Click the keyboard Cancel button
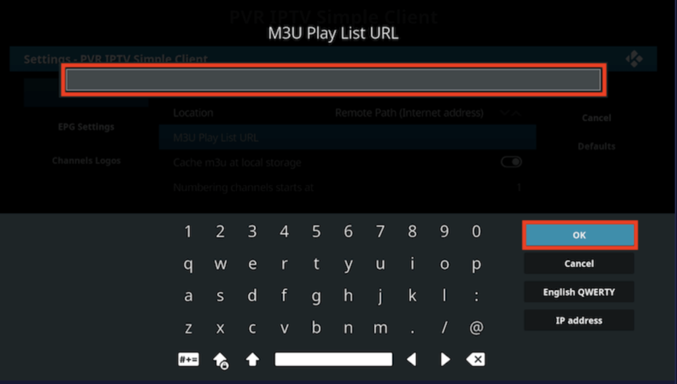Viewport: 677px width, 384px height. (x=579, y=264)
